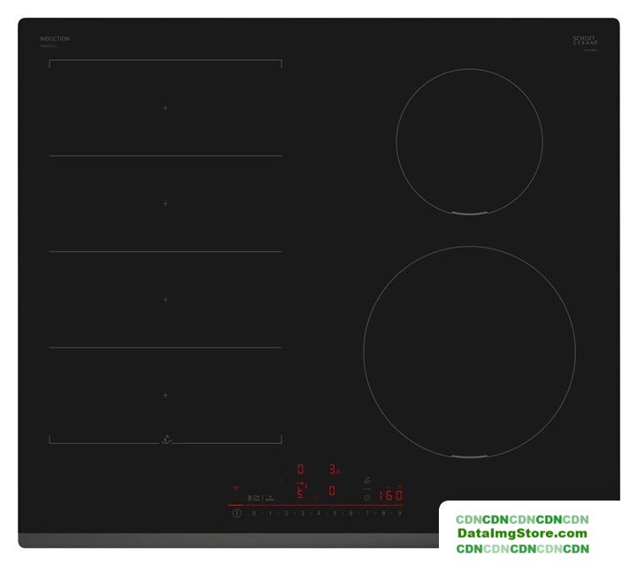
Task: Choose power level 5 on the scale
Action: 334,513
